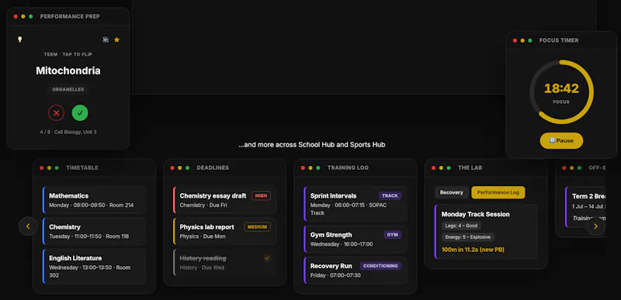The width and height of the screenshot is (621, 300).
Task: Toggle the gold star favorite on flashcard
Action: coord(117,40)
